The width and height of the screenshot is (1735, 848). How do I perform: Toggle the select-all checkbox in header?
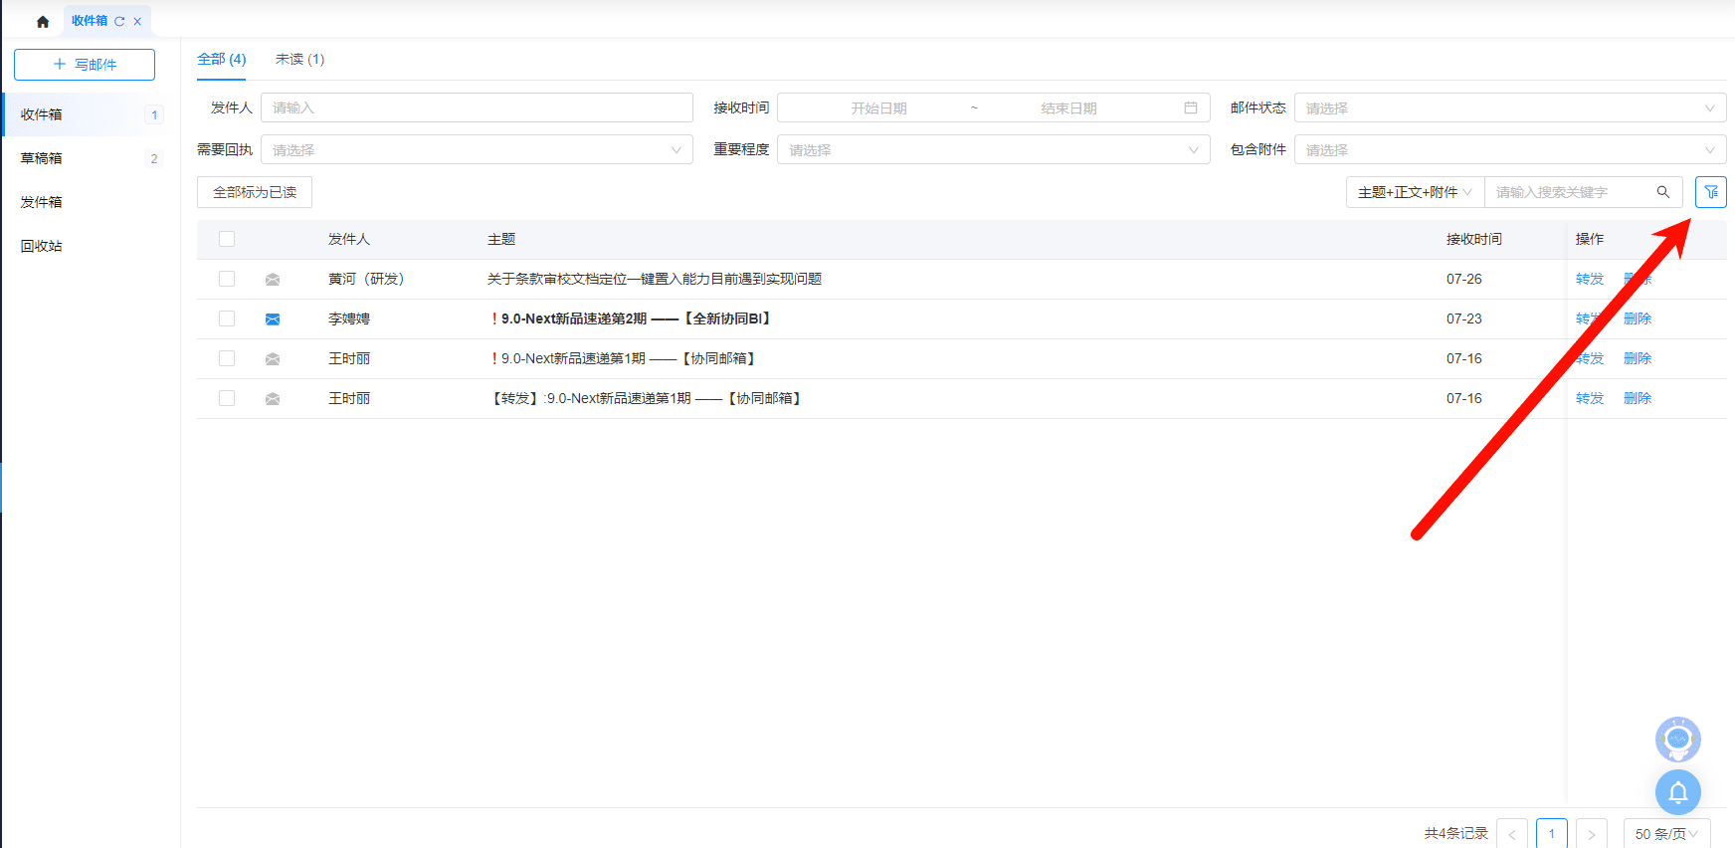click(x=227, y=239)
